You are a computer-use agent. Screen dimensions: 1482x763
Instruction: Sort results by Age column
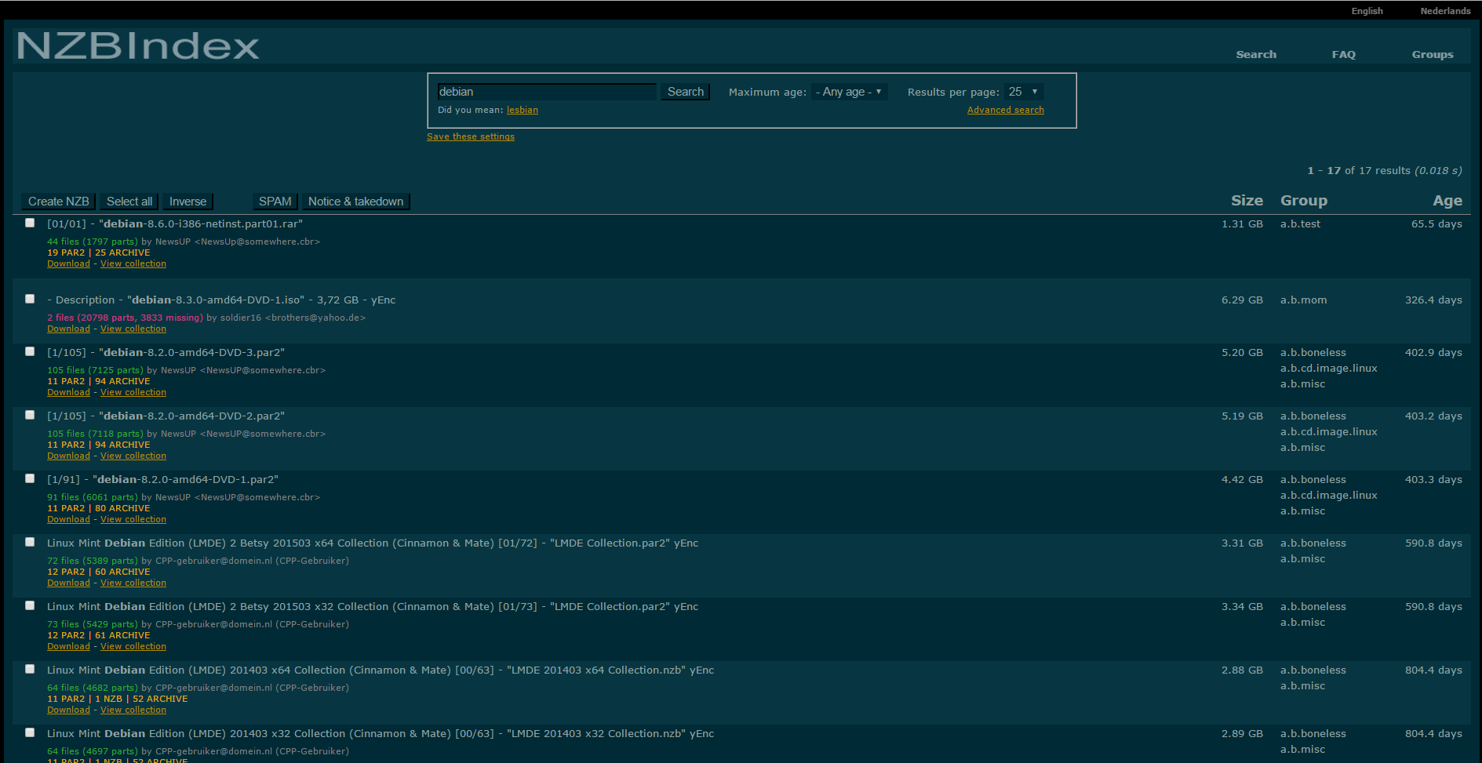(1447, 201)
